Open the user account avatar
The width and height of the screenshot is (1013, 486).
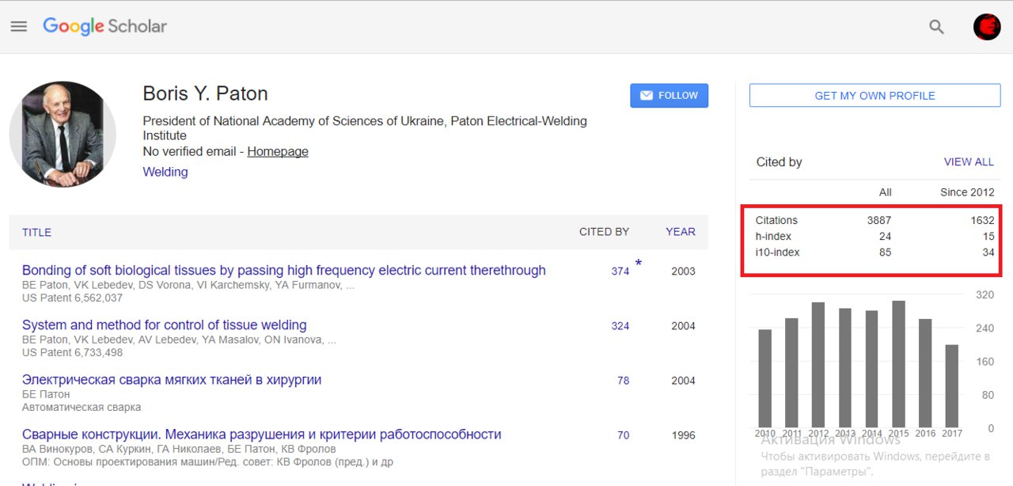[987, 27]
